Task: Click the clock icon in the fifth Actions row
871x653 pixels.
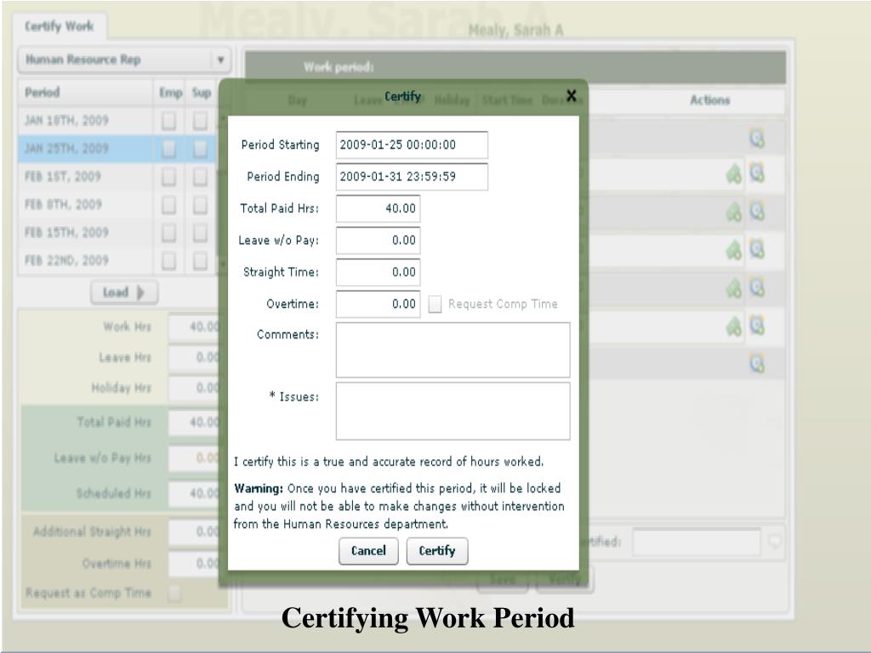Action: click(756, 287)
